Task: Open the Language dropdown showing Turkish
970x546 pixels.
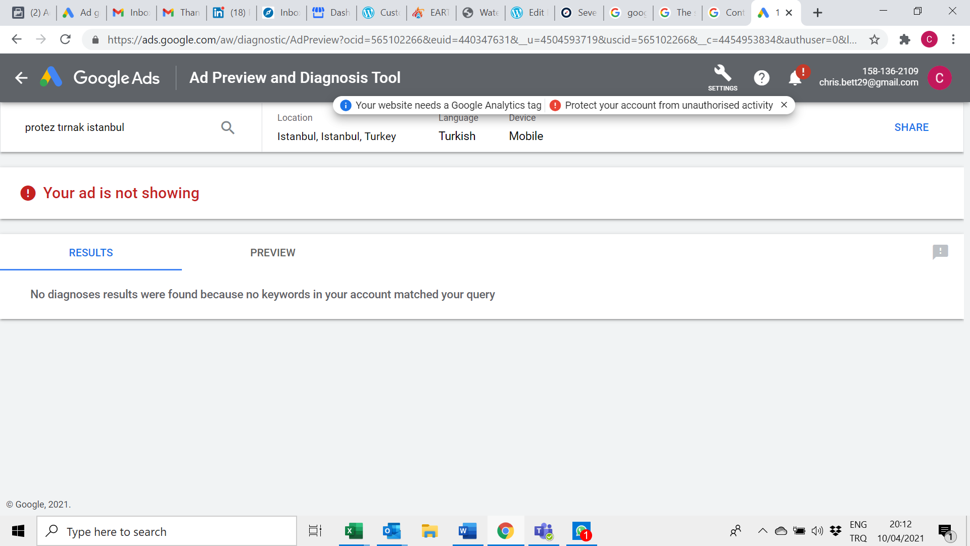Action: (x=457, y=136)
